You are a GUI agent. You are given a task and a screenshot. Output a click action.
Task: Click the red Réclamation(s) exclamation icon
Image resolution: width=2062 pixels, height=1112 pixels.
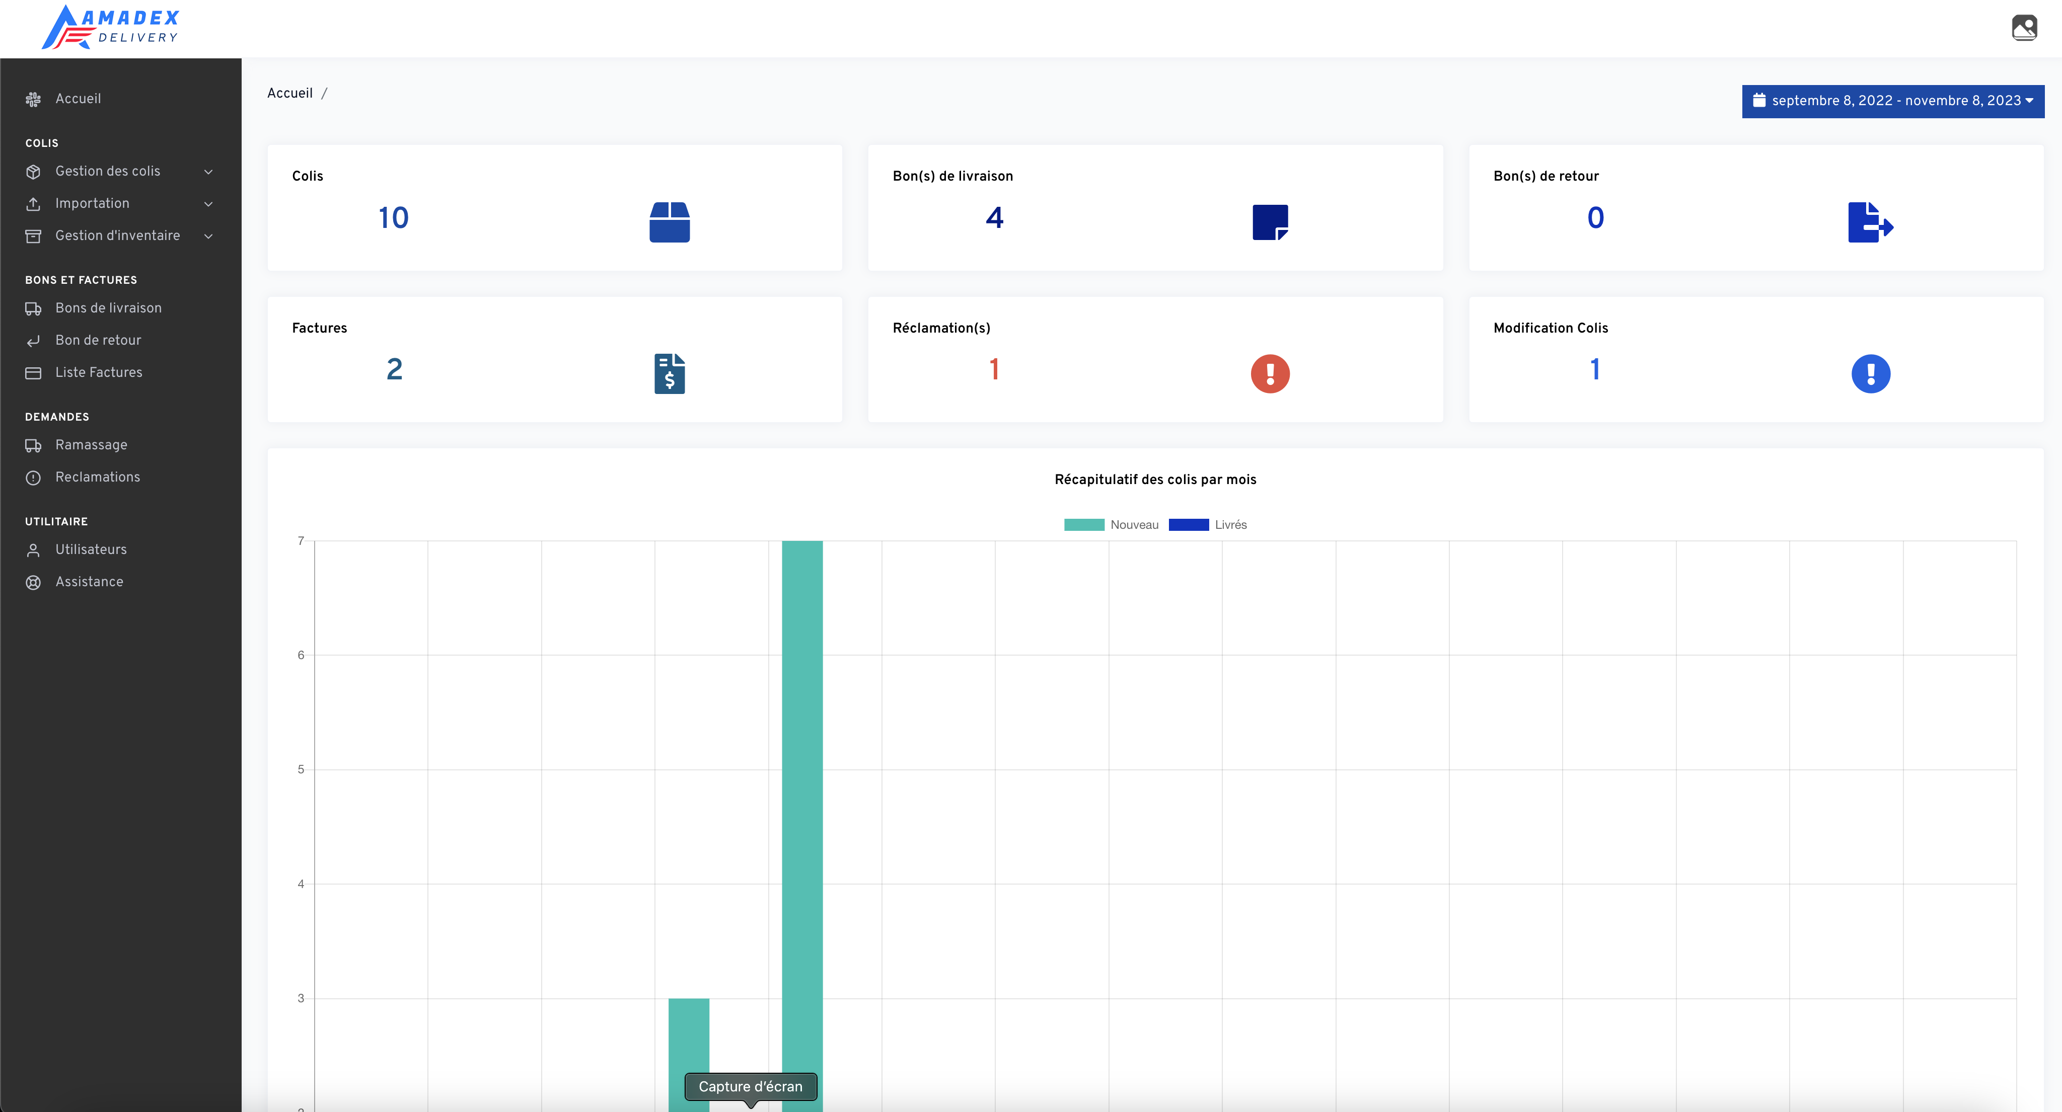coord(1270,373)
